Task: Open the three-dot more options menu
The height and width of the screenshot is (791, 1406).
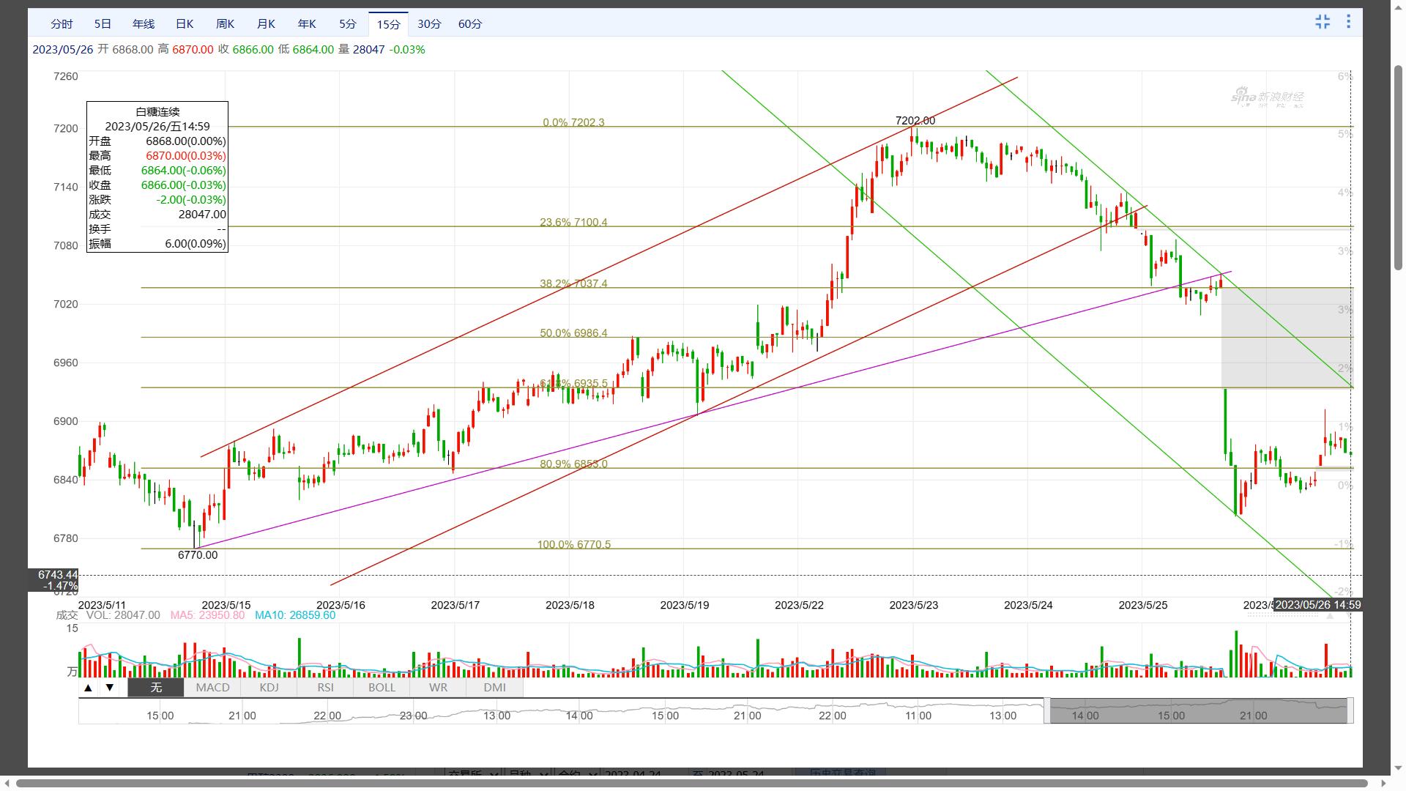Action: click(x=1348, y=22)
